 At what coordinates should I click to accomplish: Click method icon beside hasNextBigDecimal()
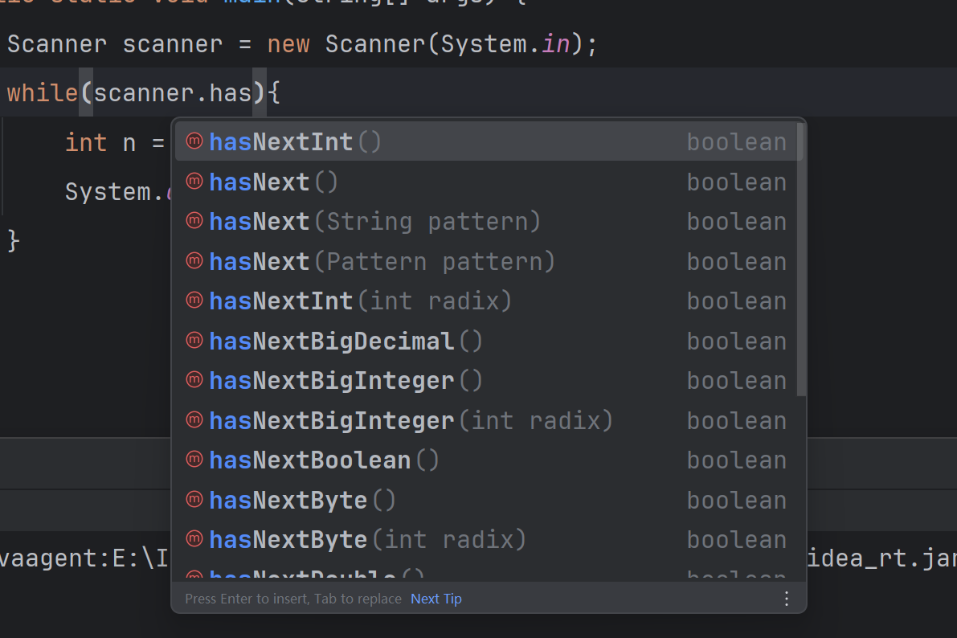click(x=194, y=340)
